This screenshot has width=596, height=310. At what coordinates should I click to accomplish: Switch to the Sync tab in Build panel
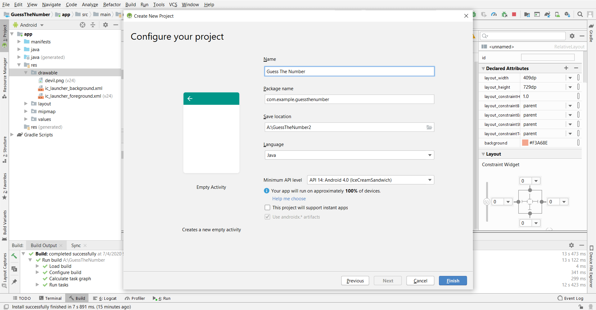[x=76, y=246]
